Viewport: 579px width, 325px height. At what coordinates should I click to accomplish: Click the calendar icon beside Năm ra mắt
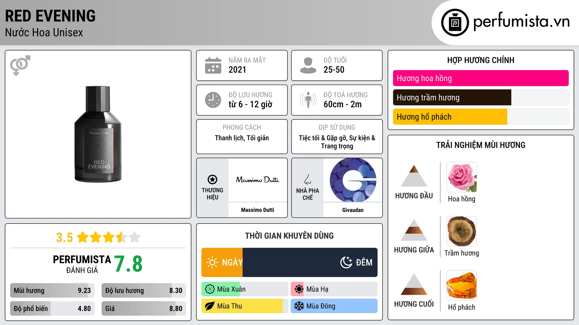pyautogui.click(x=213, y=65)
